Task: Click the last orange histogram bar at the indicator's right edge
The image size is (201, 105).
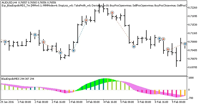Action: (x=185, y=93)
